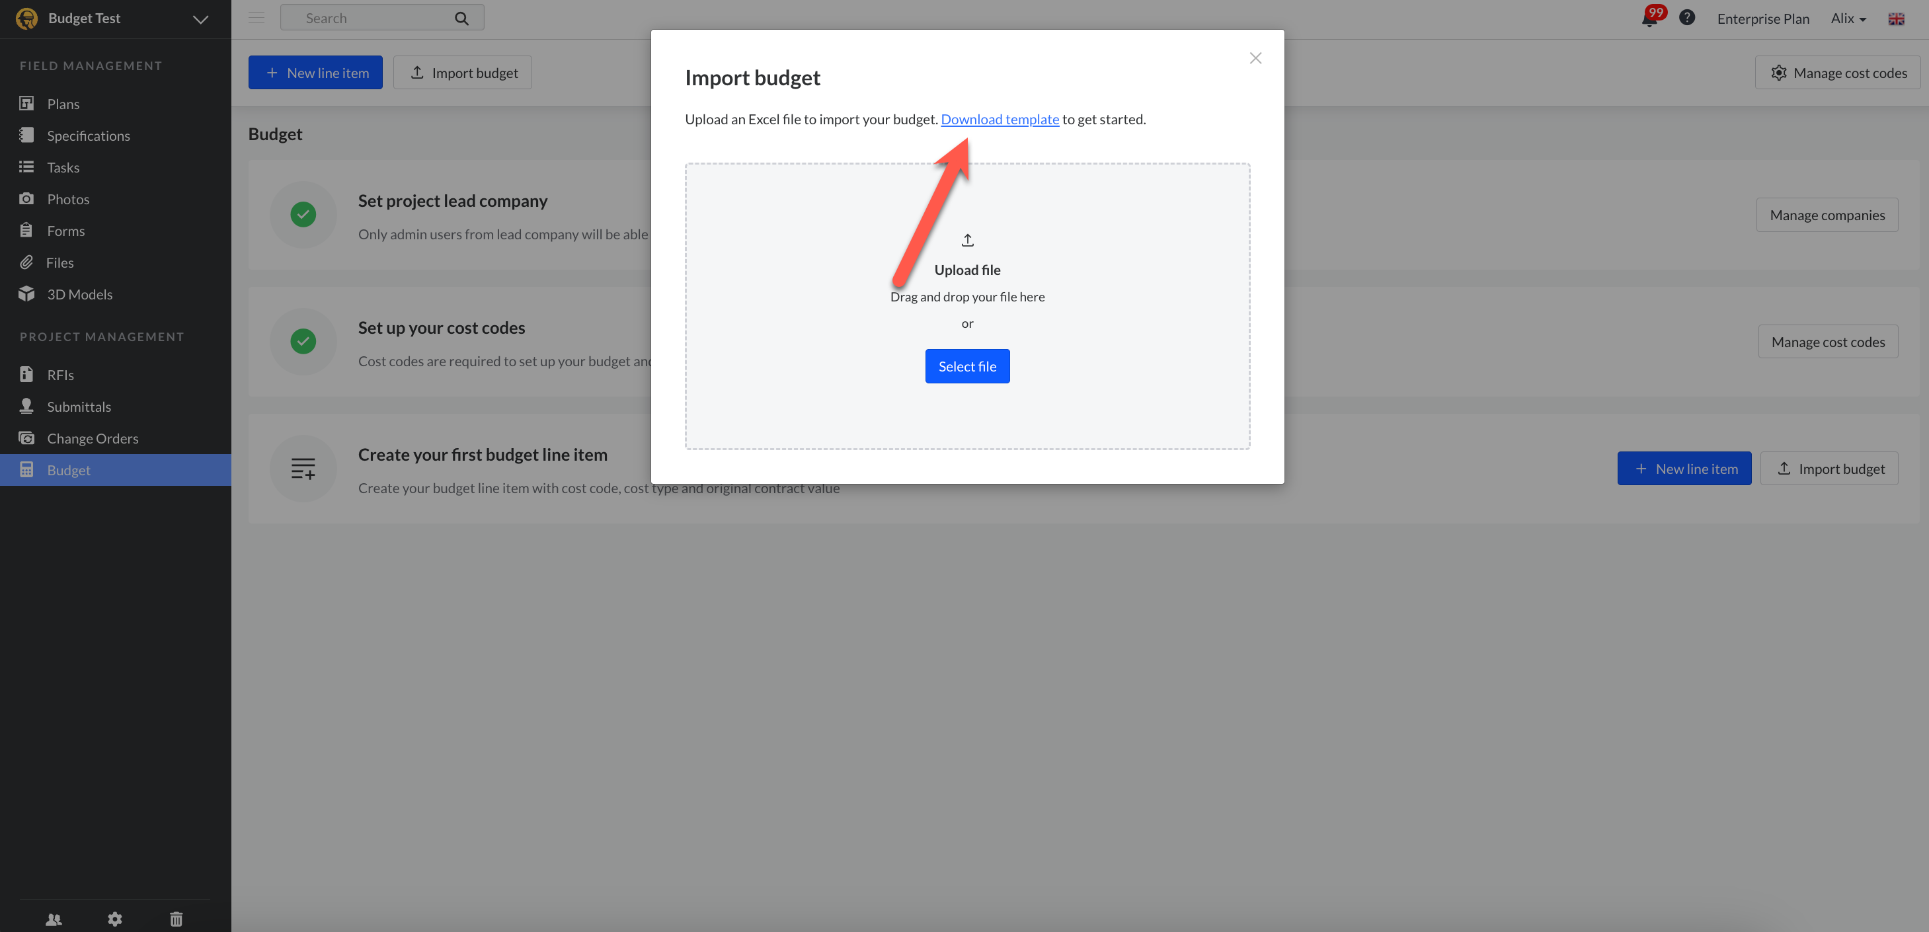Close the Import budget dialog
This screenshot has height=932, width=1929.
point(1255,58)
